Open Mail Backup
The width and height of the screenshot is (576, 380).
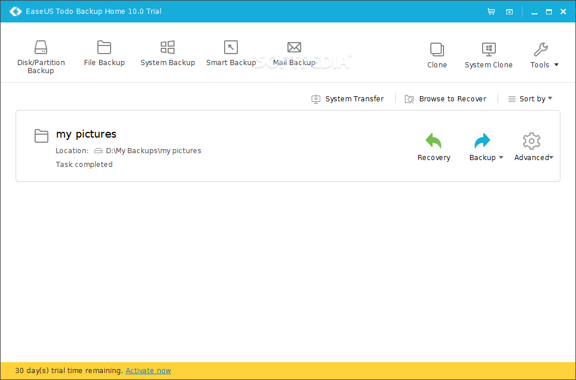click(x=294, y=53)
